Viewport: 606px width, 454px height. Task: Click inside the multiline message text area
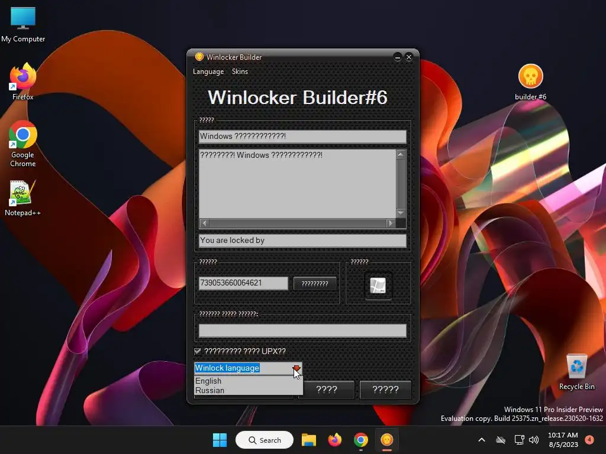(x=297, y=184)
